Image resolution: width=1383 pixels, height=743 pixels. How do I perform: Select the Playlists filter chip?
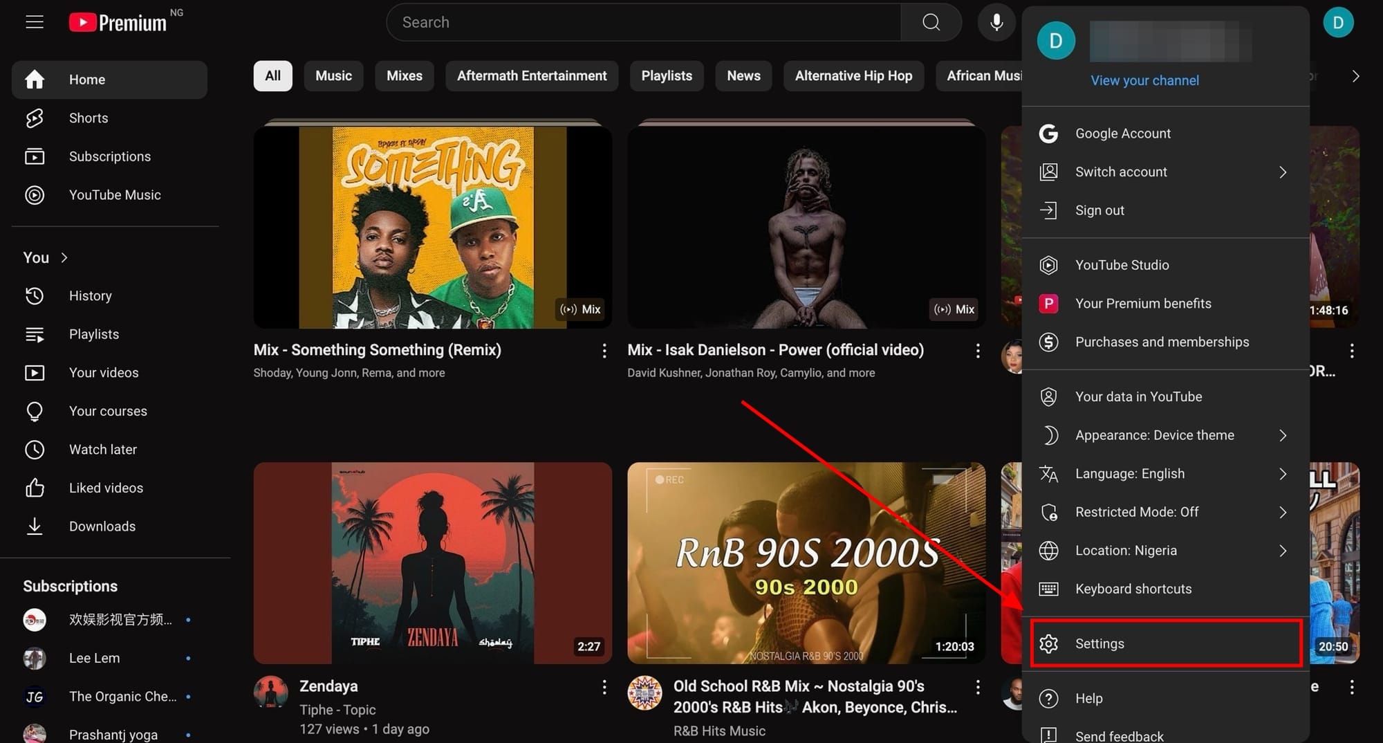(667, 76)
